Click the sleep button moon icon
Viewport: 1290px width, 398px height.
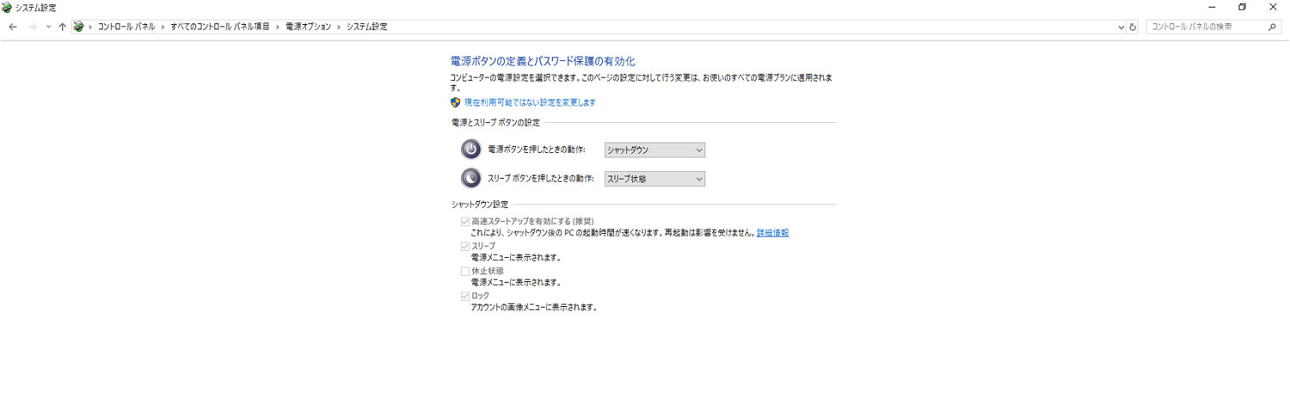coord(470,178)
